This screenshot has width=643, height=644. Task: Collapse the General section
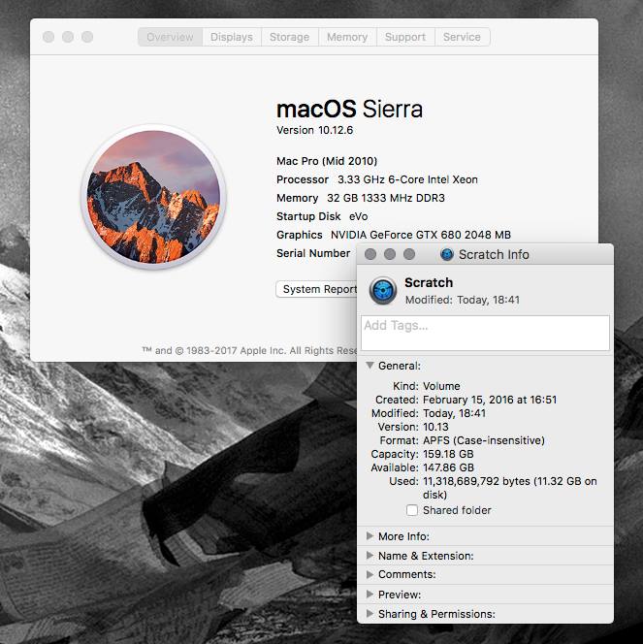370,365
